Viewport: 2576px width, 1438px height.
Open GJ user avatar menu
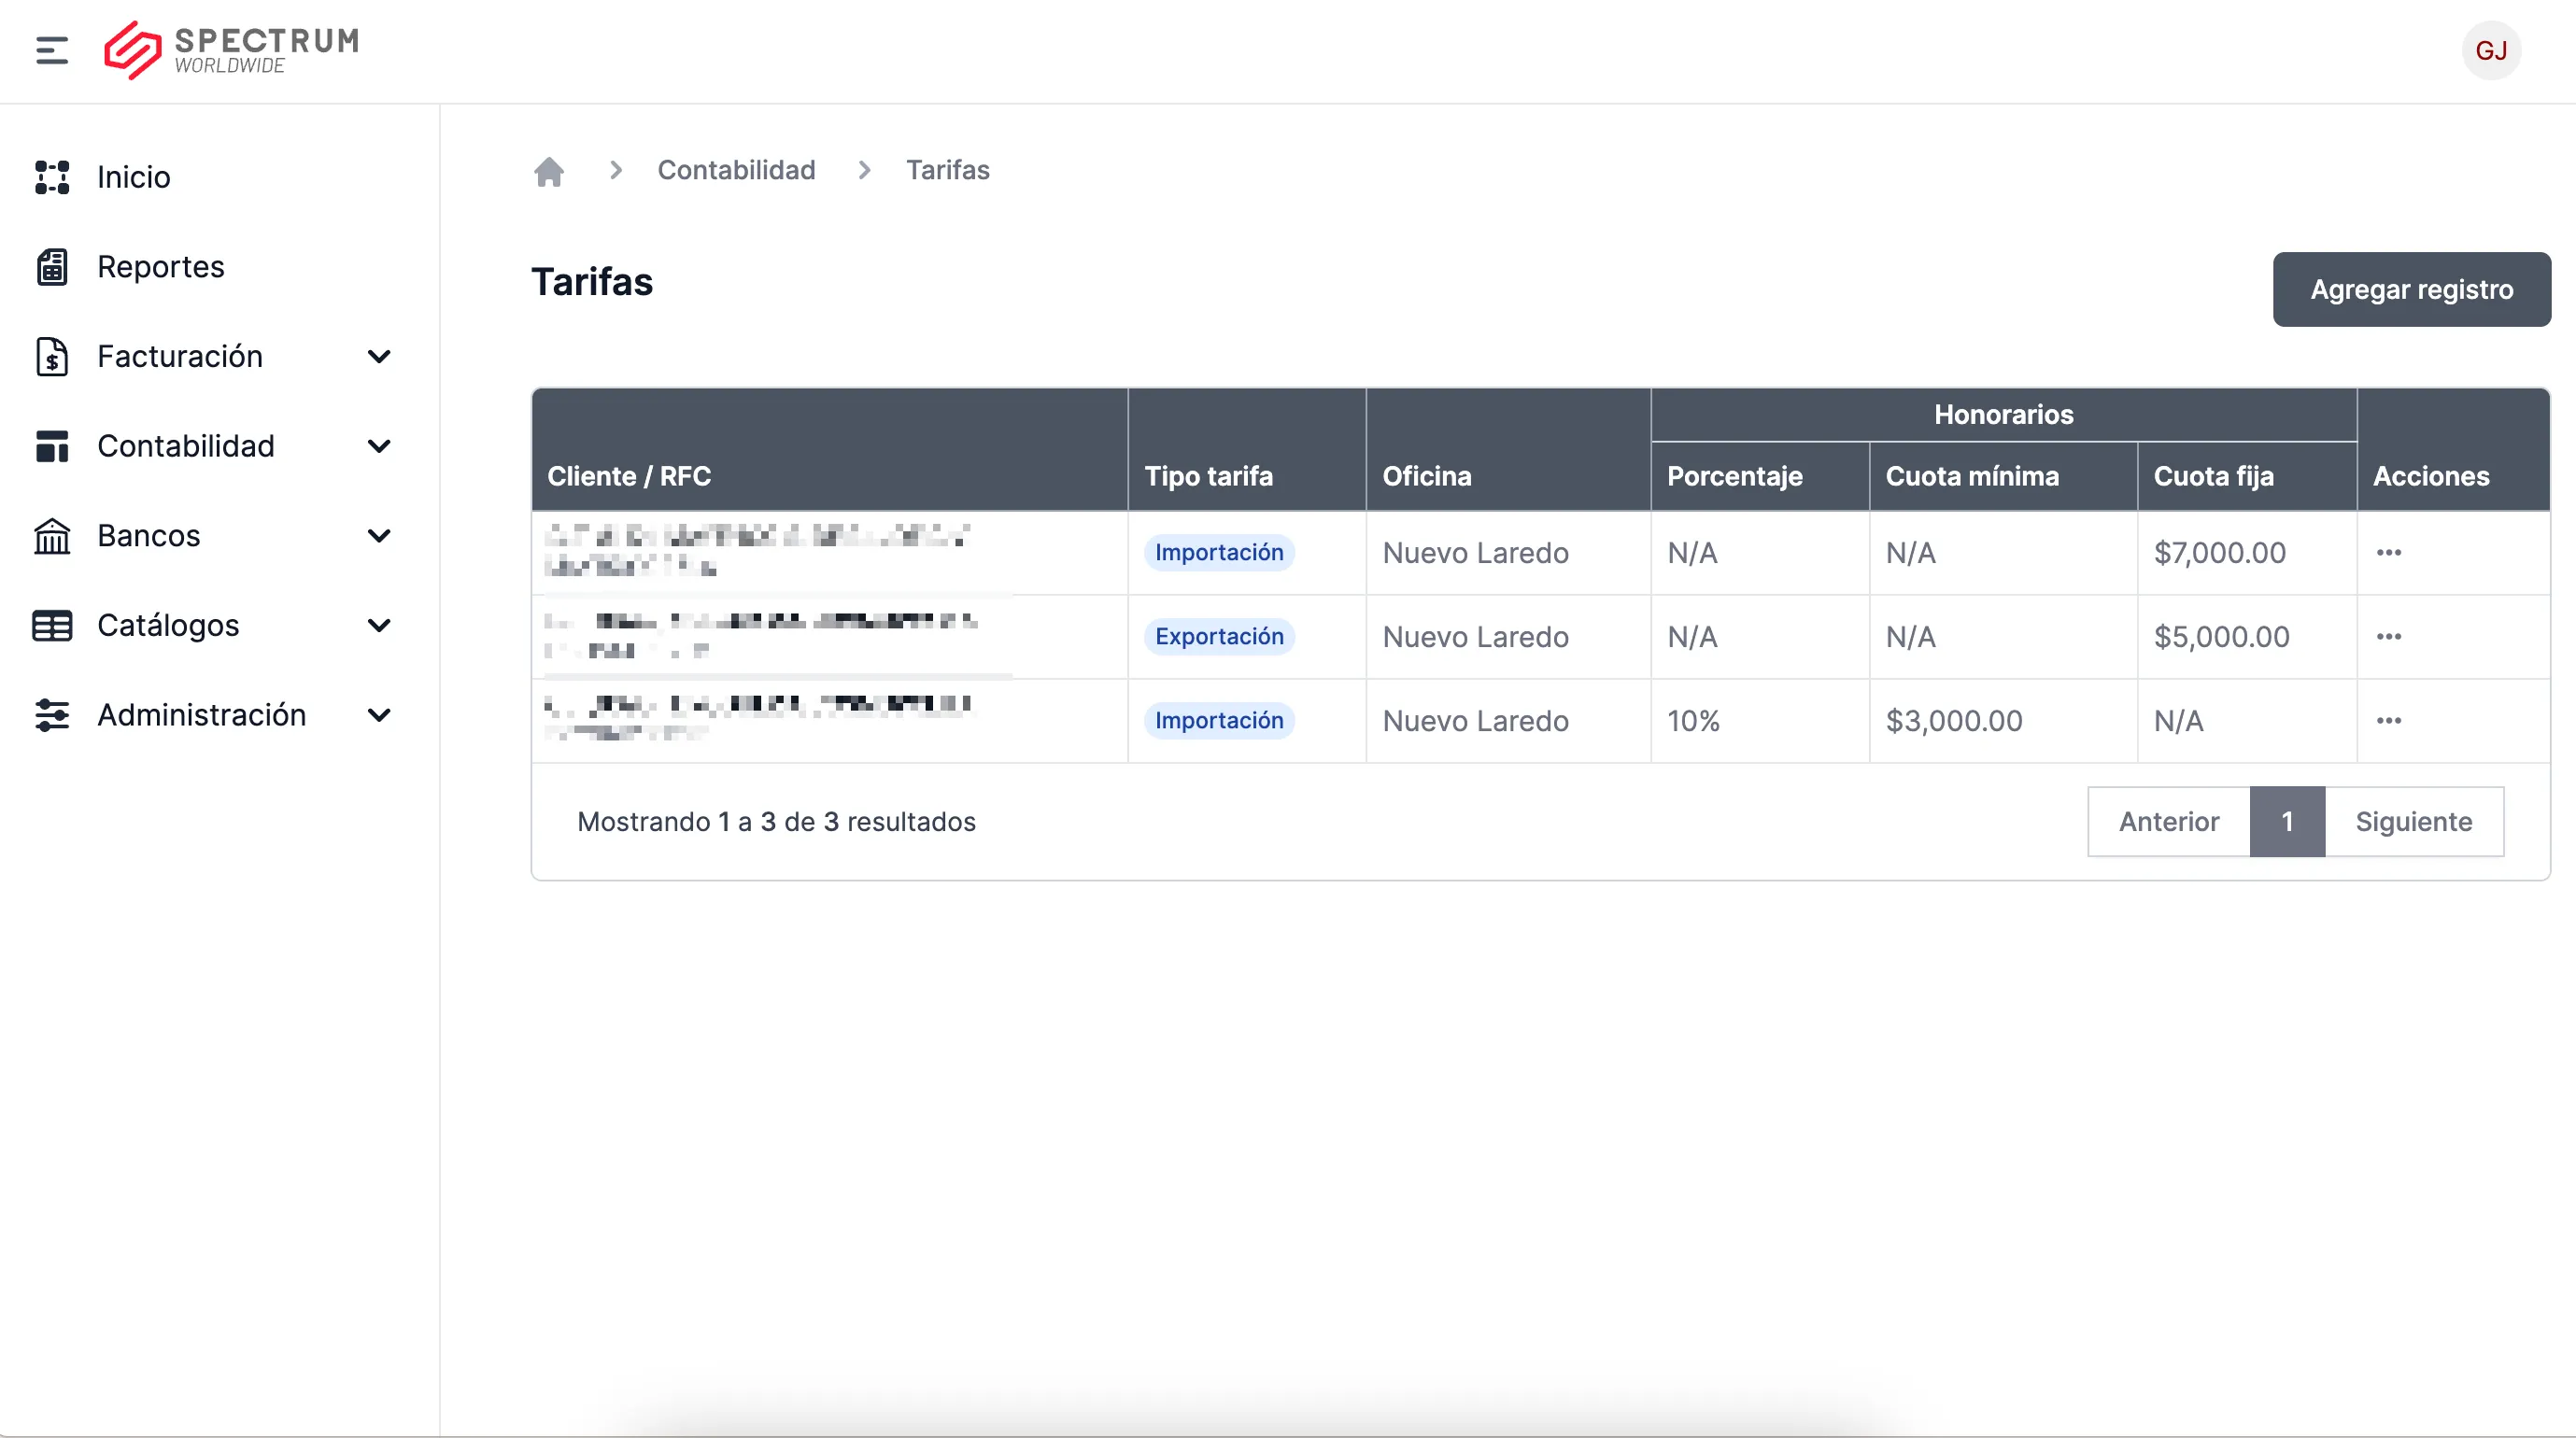(x=2490, y=50)
